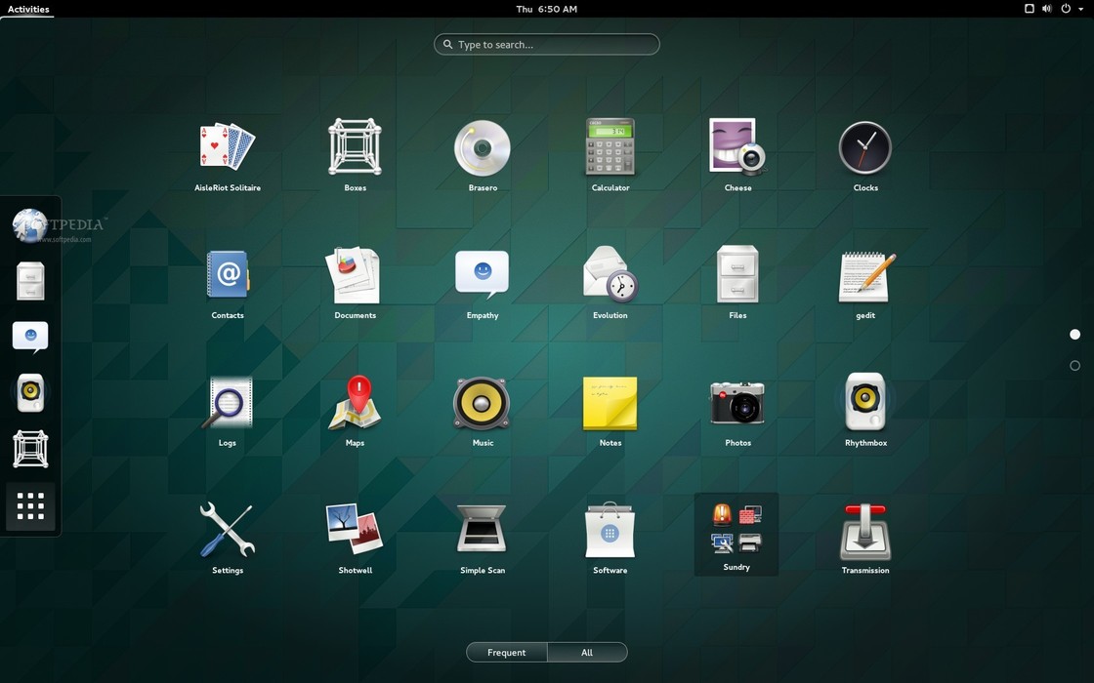Screen dimensions: 1094x683
Task: Open the AisleRiot Solitaire app
Action: click(x=228, y=156)
